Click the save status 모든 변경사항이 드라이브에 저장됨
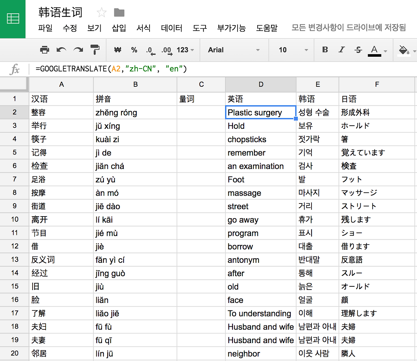Viewport: 417px width, 361px height. (x=349, y=27)
